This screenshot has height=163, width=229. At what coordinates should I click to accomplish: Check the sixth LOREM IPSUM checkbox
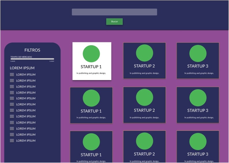click(x=12, y=104)
